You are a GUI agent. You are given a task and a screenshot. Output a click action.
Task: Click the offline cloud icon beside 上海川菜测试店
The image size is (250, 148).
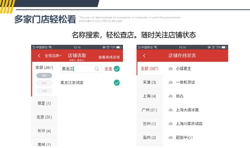(x=171, y=124)
